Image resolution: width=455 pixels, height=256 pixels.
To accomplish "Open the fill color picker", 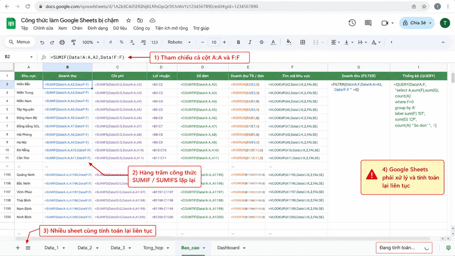I will pos(289,42).
